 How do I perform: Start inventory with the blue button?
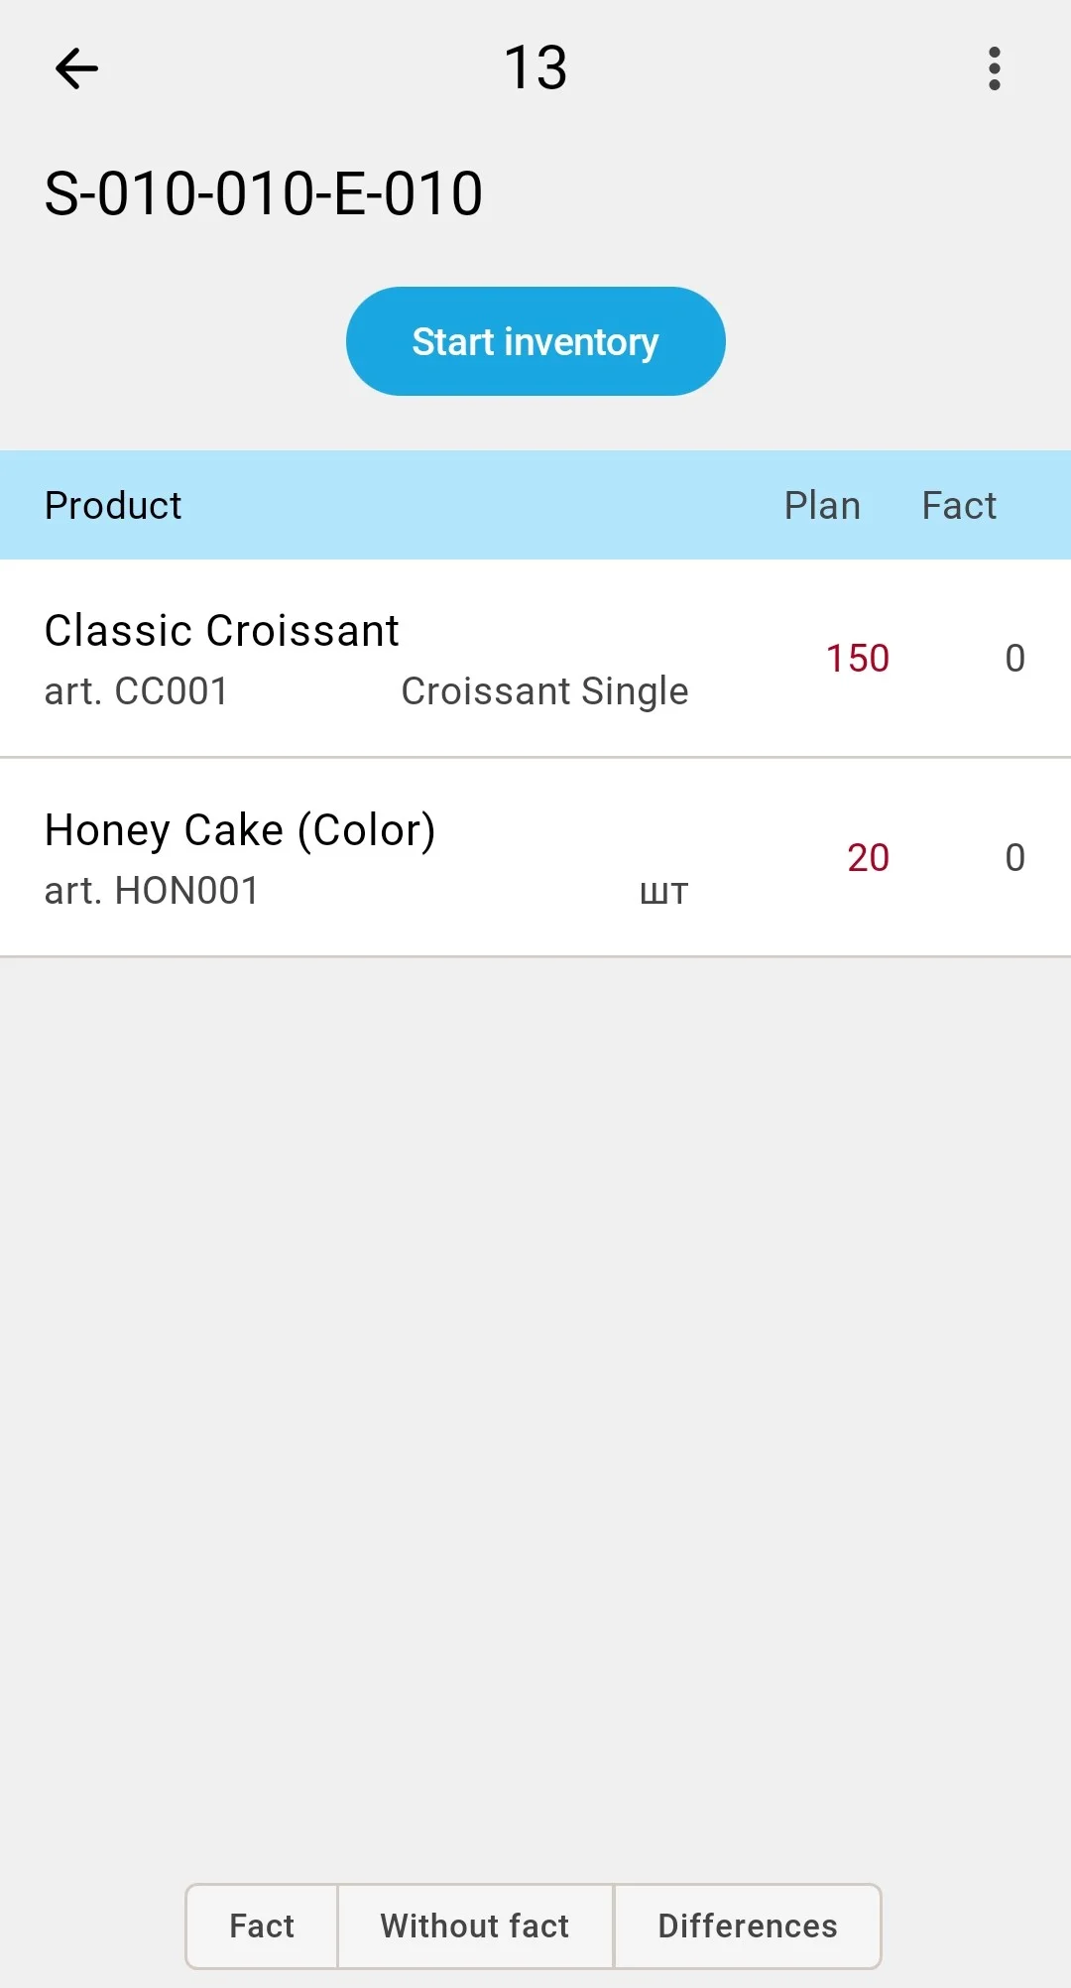535,341
